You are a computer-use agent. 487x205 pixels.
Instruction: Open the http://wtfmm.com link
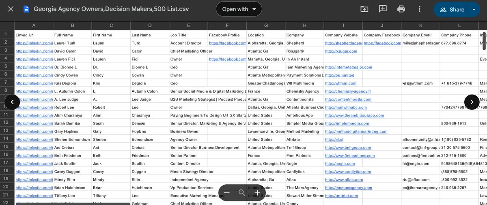pos(340,83)
